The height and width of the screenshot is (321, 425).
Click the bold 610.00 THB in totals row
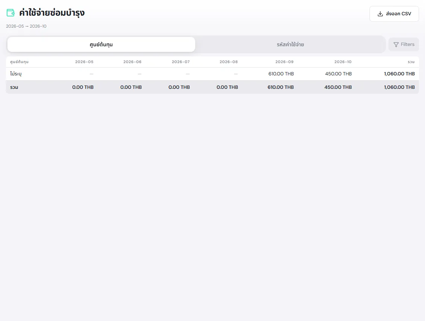click(x=280, y=87)
